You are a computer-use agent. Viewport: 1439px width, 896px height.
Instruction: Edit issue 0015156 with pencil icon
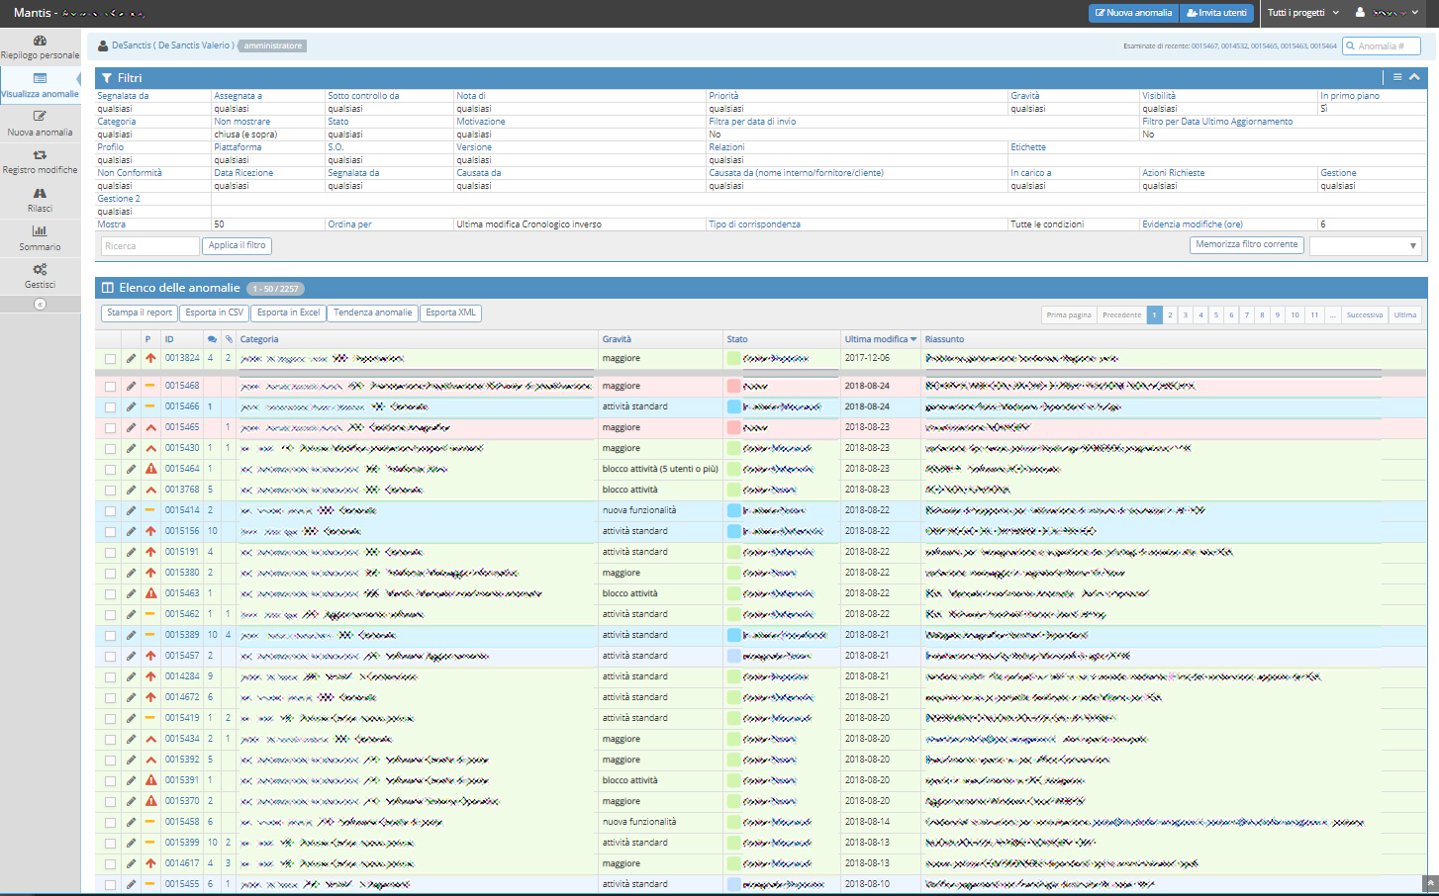coord(131,531)
